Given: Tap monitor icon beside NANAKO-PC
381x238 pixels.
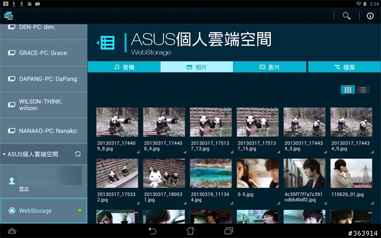Looking at the screenshot, I should pyautogui.click(x=11, y=131).
